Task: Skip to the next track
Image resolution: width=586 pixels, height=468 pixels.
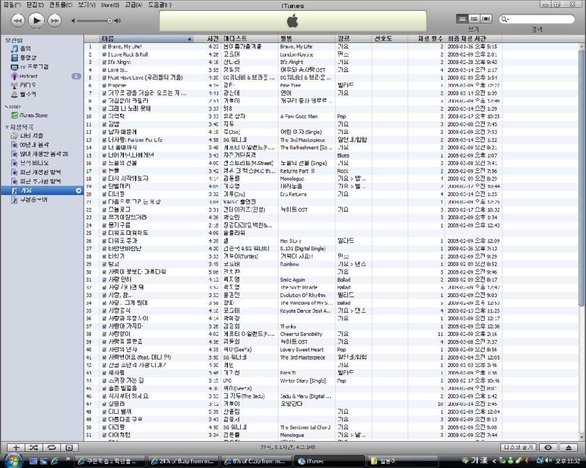Action: click(x=54, y=21)
